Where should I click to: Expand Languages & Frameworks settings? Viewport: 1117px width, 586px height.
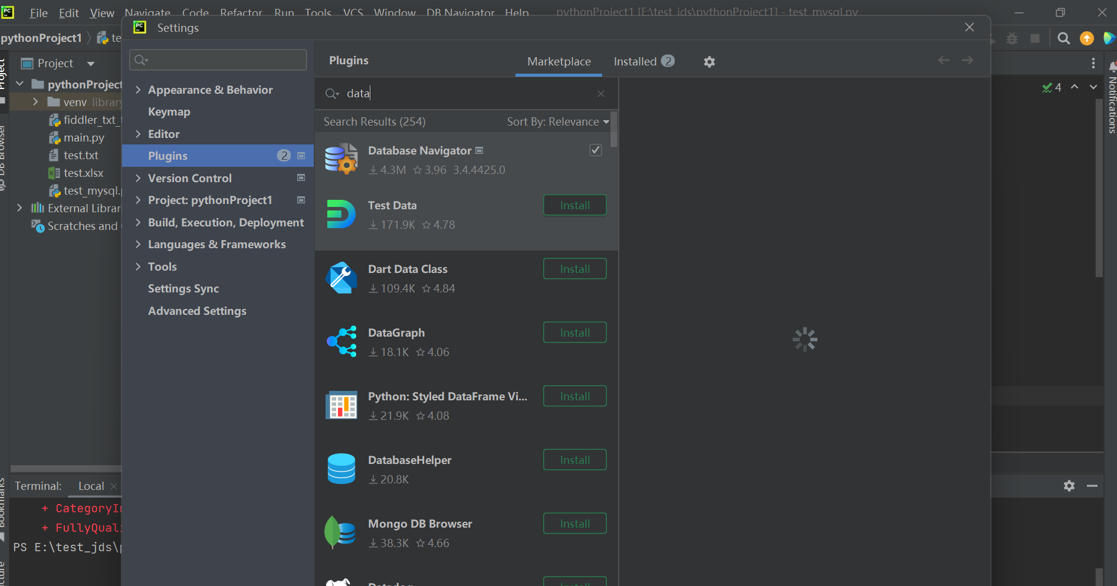point(138,244)
